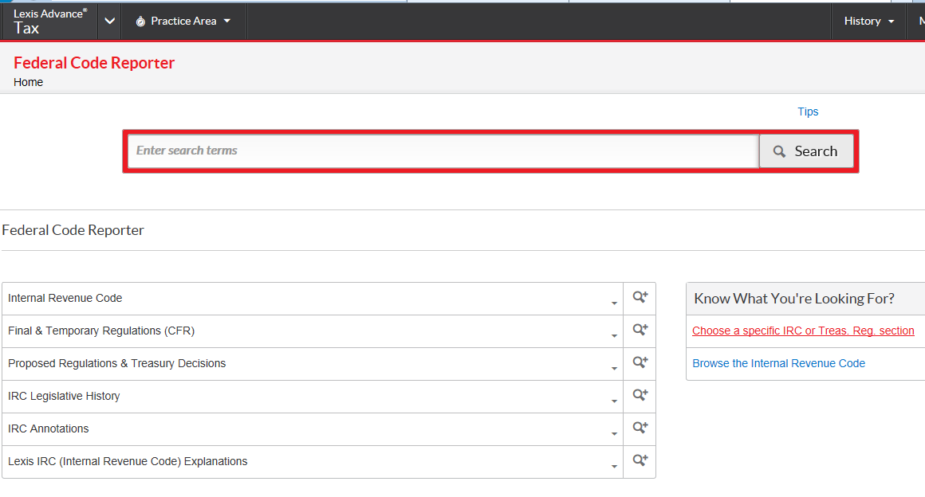The width and height of the screenshot is (925, 497).
Task: Add Lexis IRC Explanations source to search
Action: (640, 461)
